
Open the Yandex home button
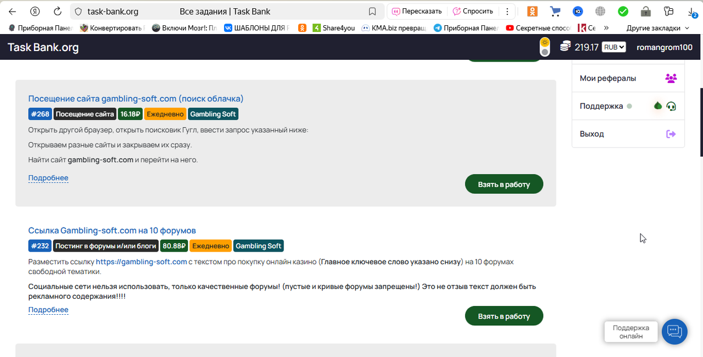35,11
